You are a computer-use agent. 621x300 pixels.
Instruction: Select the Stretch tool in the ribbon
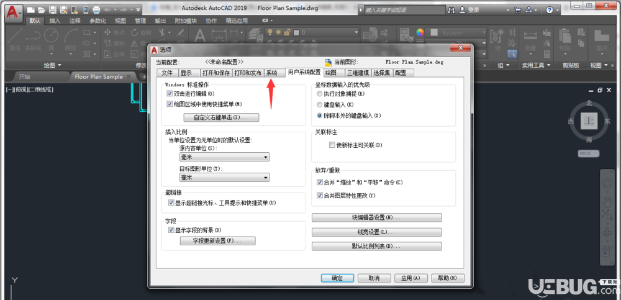114,54
